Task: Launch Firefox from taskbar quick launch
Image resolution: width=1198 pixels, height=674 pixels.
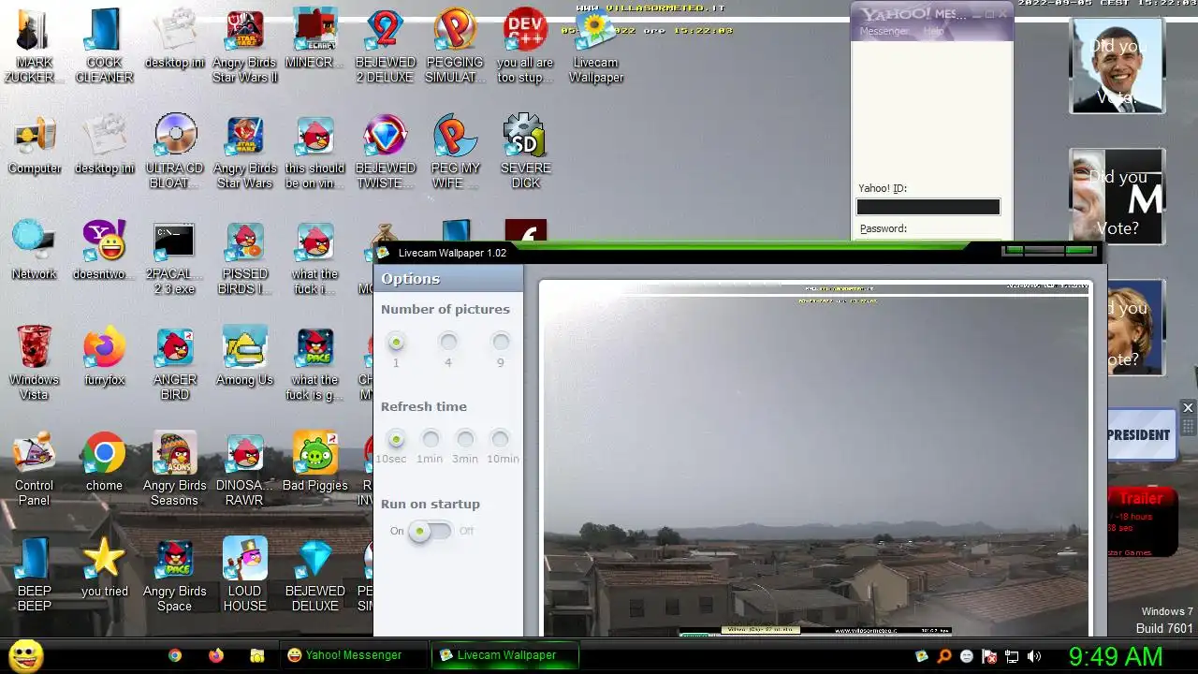Action: (x=216, y=656)
